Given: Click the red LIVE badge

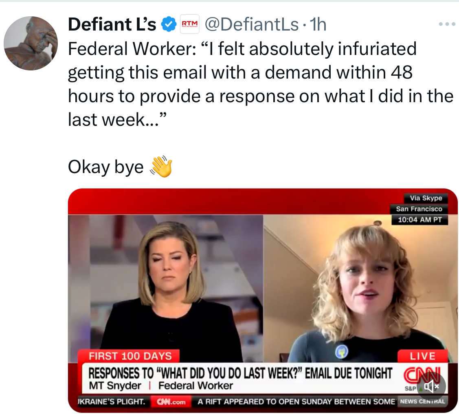Looking at the screenshot, I should [422, 356].
